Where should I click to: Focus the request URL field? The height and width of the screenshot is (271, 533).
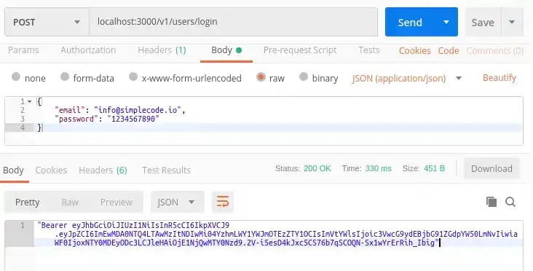click(x=233, y=22)
